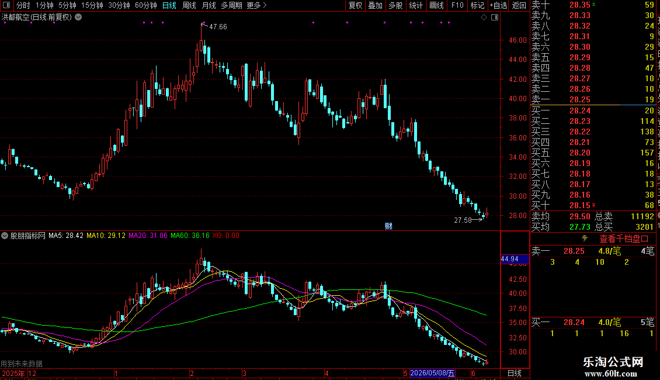Open the 画线 drawing tools

(436, 5)
